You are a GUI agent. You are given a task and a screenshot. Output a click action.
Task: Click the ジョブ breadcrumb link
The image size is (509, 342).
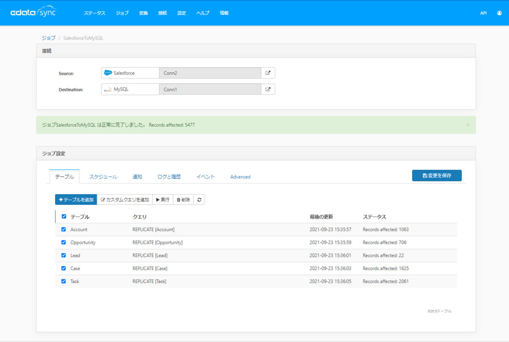click(x=48, y=38)
